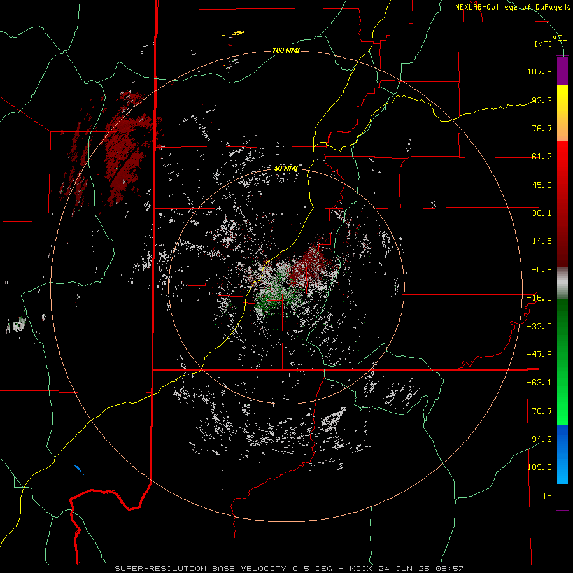Click the -63.1 legend value
The width and height of the screenshot is (573, 573).
point(539,383)
